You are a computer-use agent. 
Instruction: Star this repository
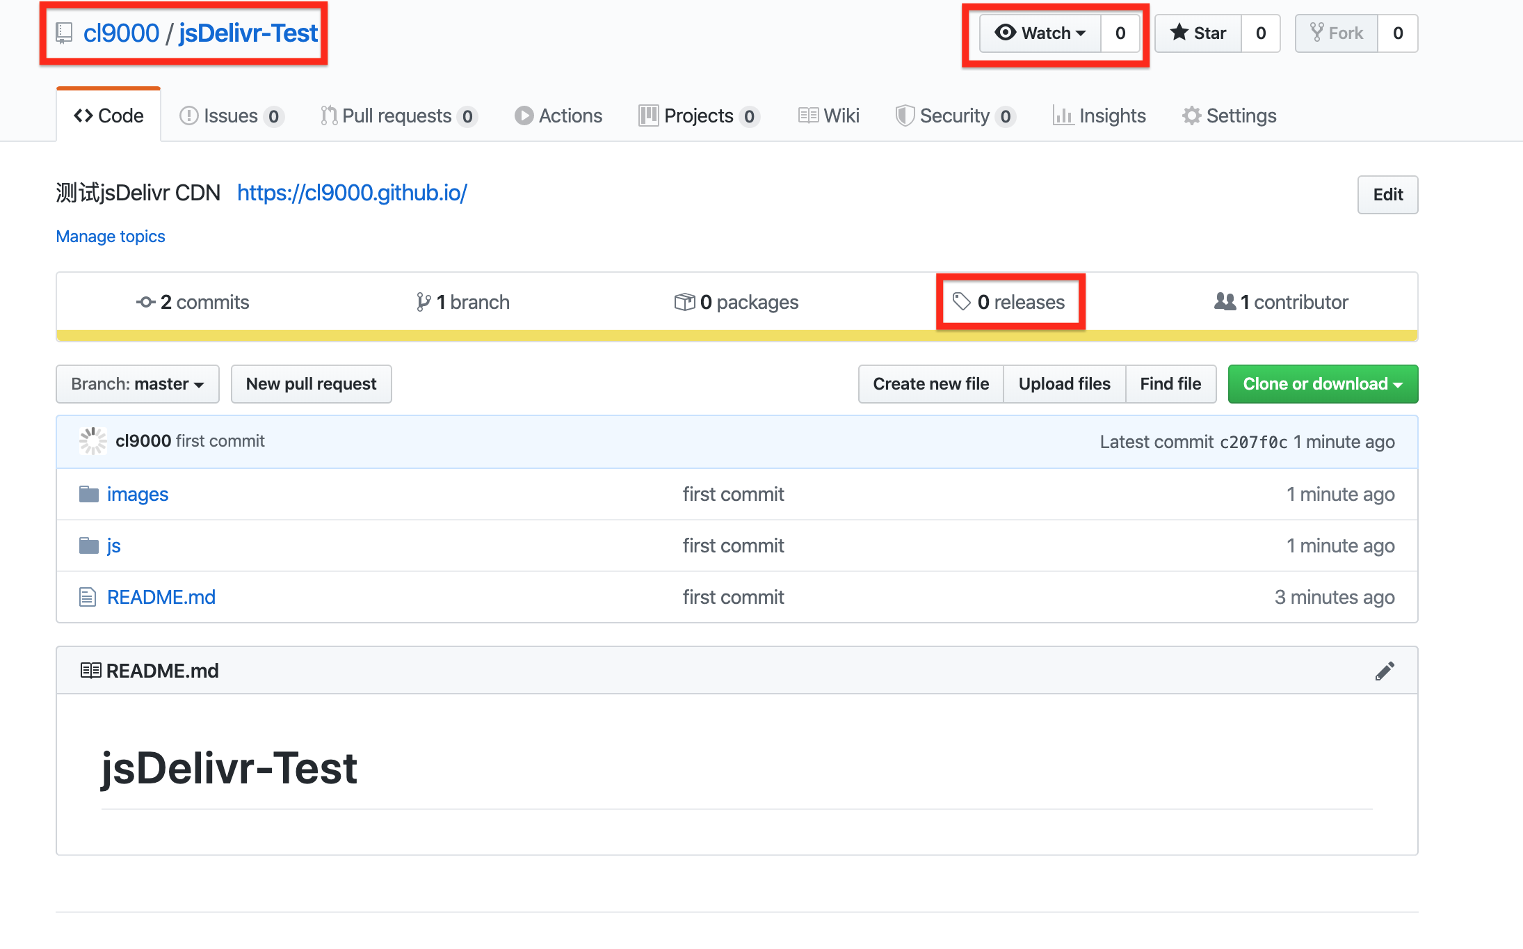[x=1198, y=33]
